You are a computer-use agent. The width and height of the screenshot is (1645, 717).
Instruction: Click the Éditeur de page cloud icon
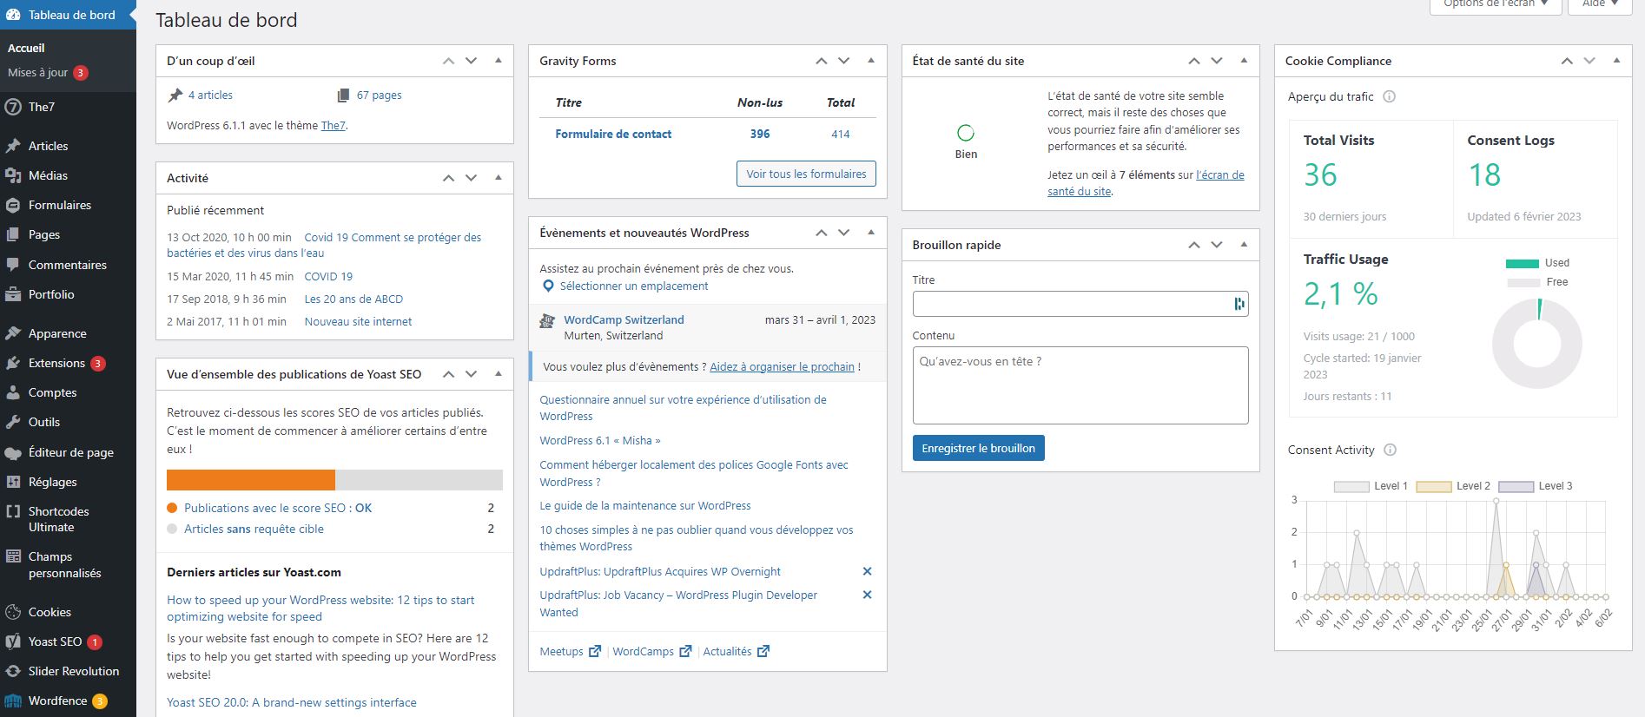click(13, 452)
